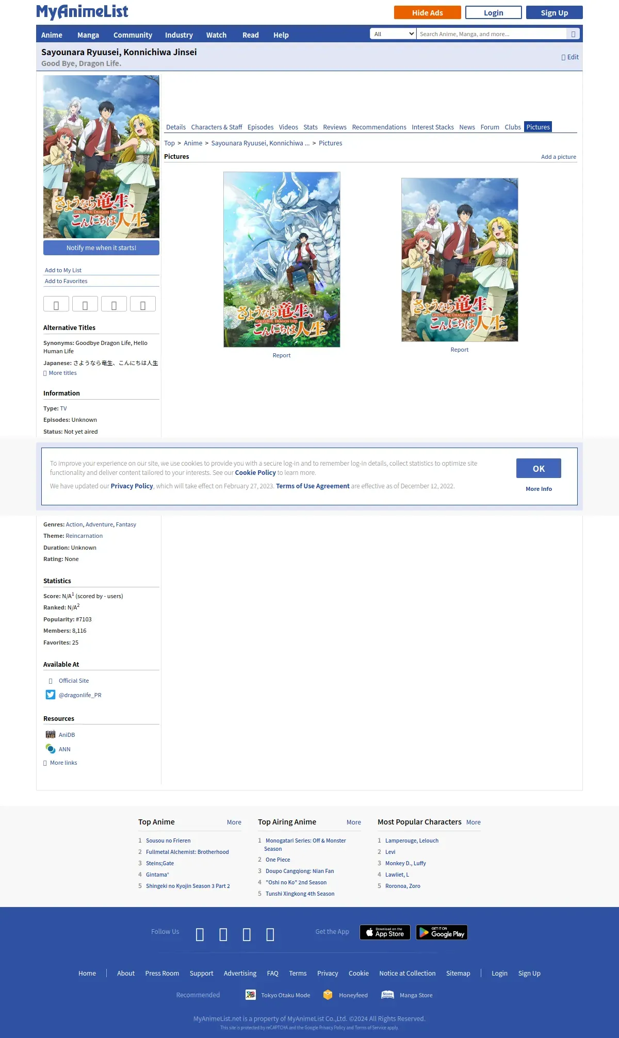619x1038 pixels.
Task: Click More Info in cookie banner
Action: (x=539, y=489)
